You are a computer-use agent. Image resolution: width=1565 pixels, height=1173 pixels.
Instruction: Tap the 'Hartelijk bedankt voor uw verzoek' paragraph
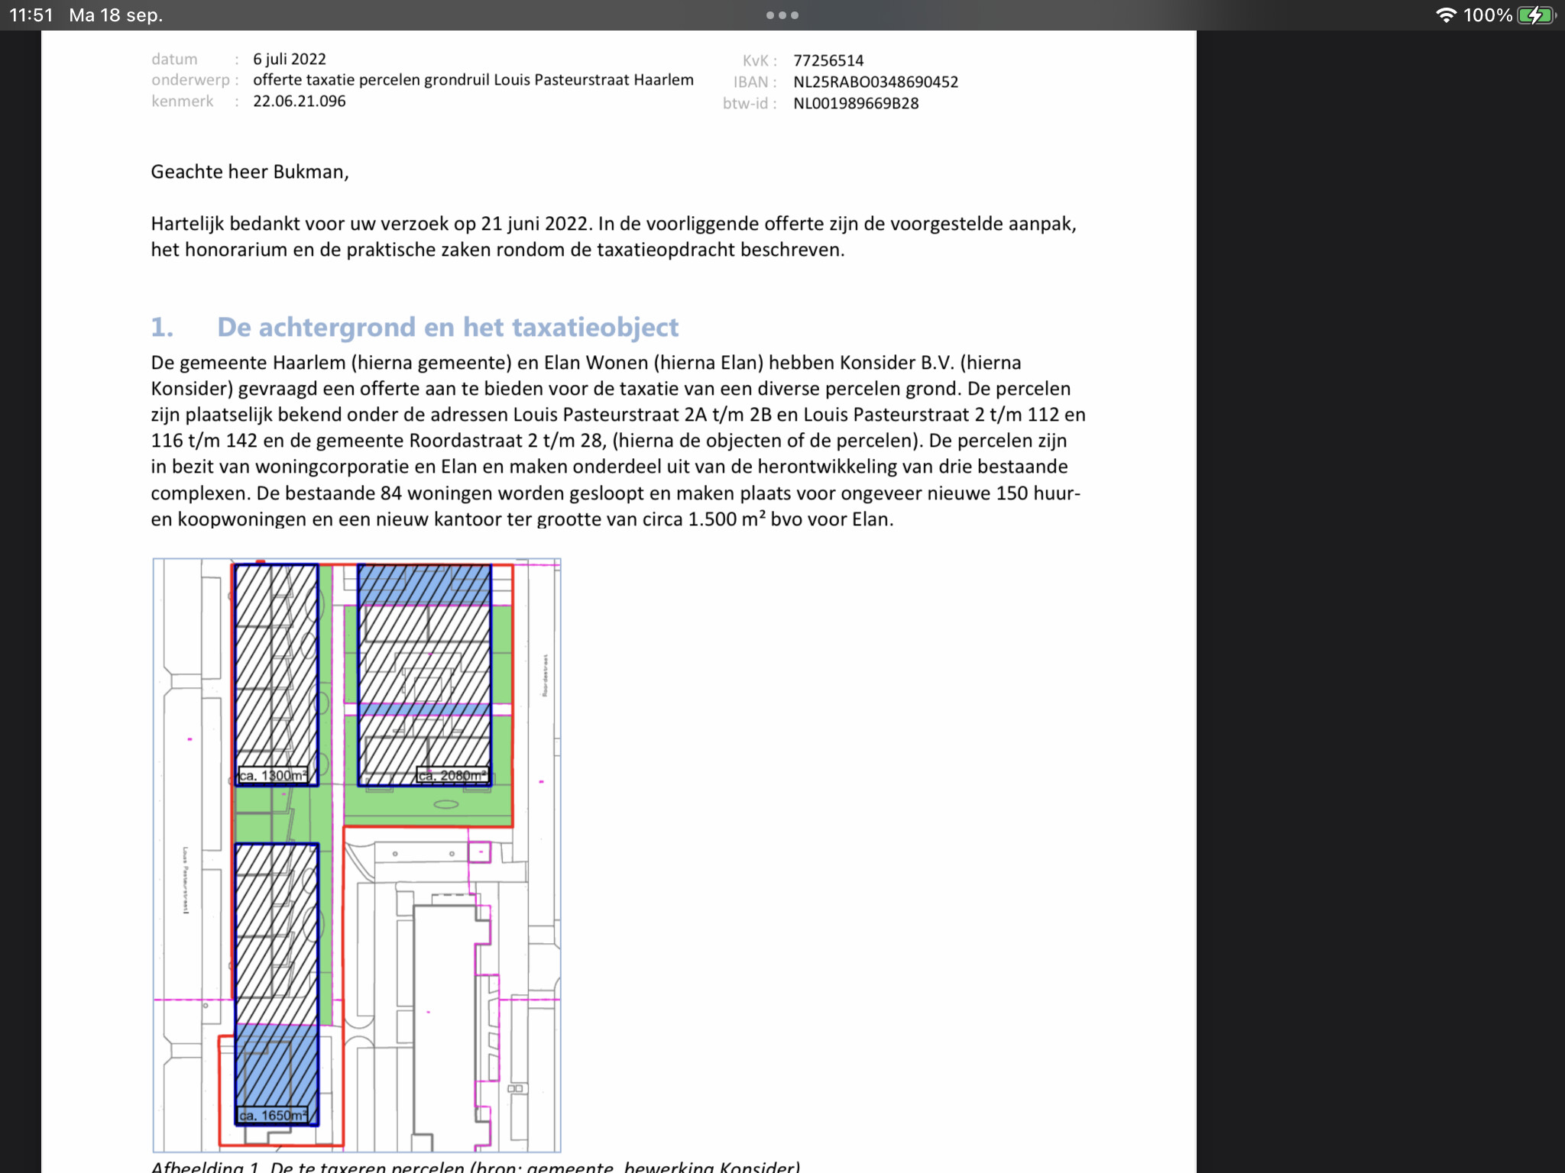click(x=614, y=237)
